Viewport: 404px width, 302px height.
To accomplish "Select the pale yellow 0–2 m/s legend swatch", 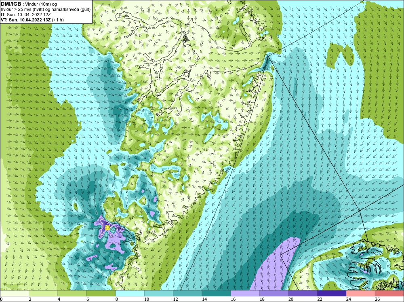I will 15,294.
